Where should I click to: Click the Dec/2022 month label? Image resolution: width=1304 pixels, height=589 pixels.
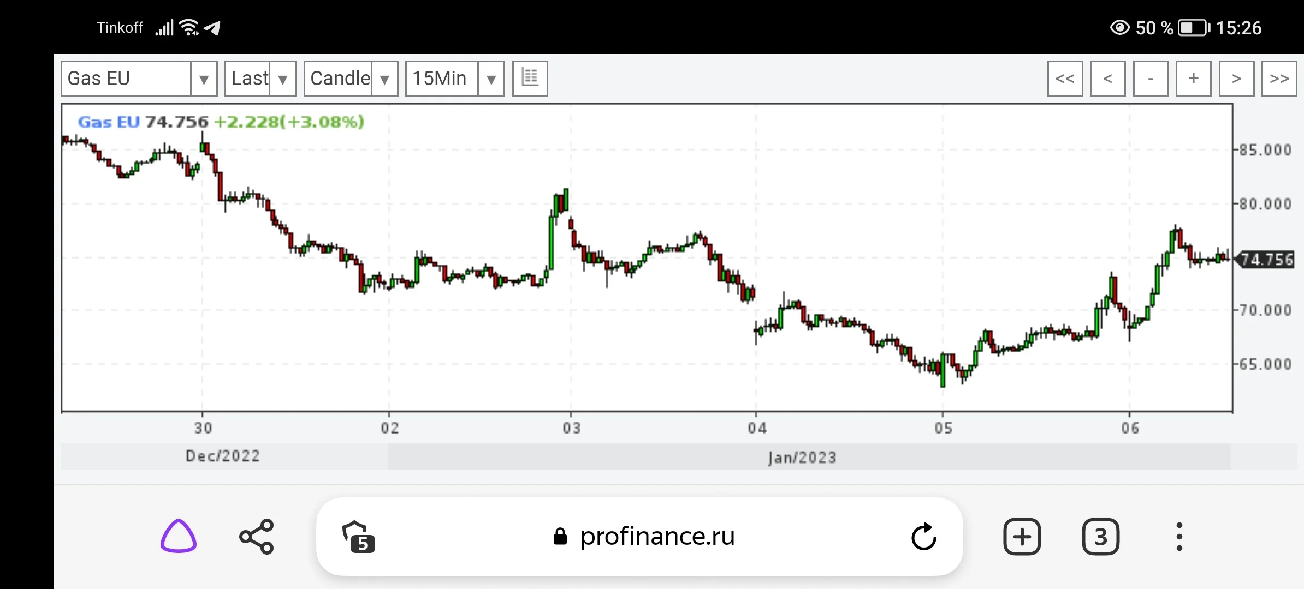click(x=223, y=456)
